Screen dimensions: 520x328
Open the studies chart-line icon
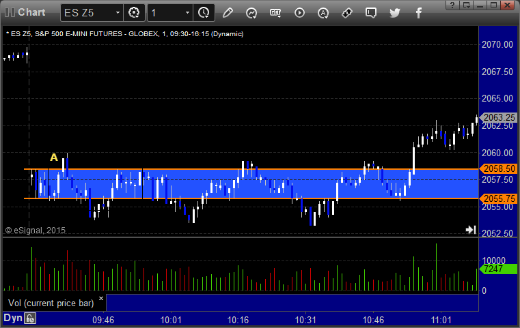(251, 13)
